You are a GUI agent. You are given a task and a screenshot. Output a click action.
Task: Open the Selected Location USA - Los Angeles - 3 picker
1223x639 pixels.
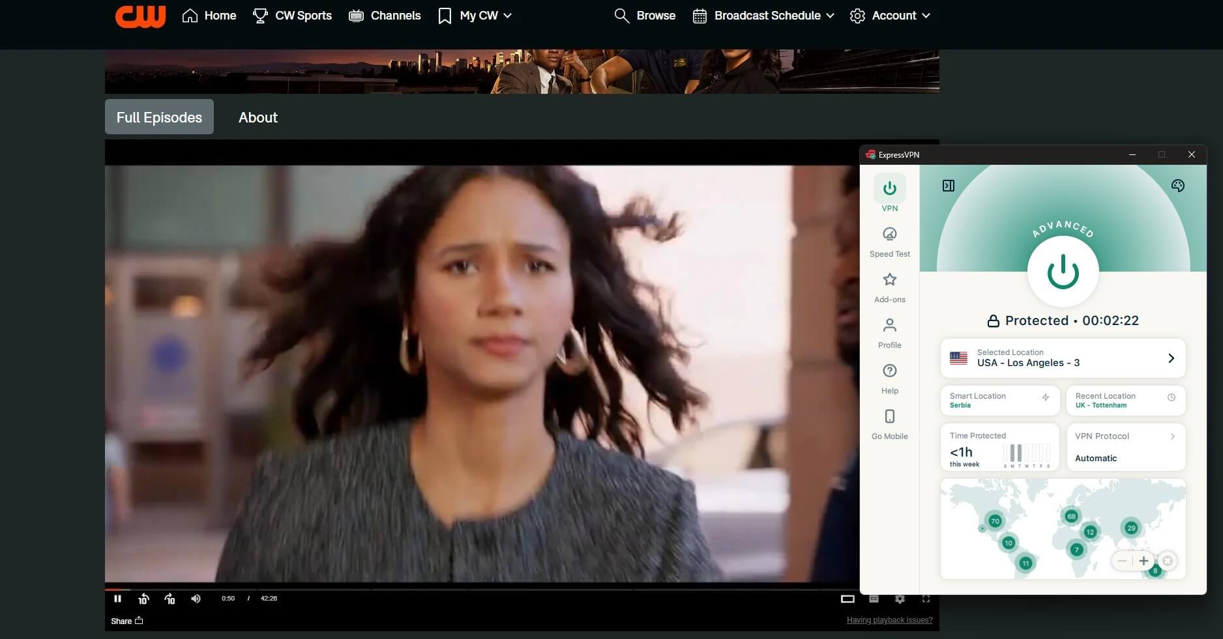coord(1063,358)
